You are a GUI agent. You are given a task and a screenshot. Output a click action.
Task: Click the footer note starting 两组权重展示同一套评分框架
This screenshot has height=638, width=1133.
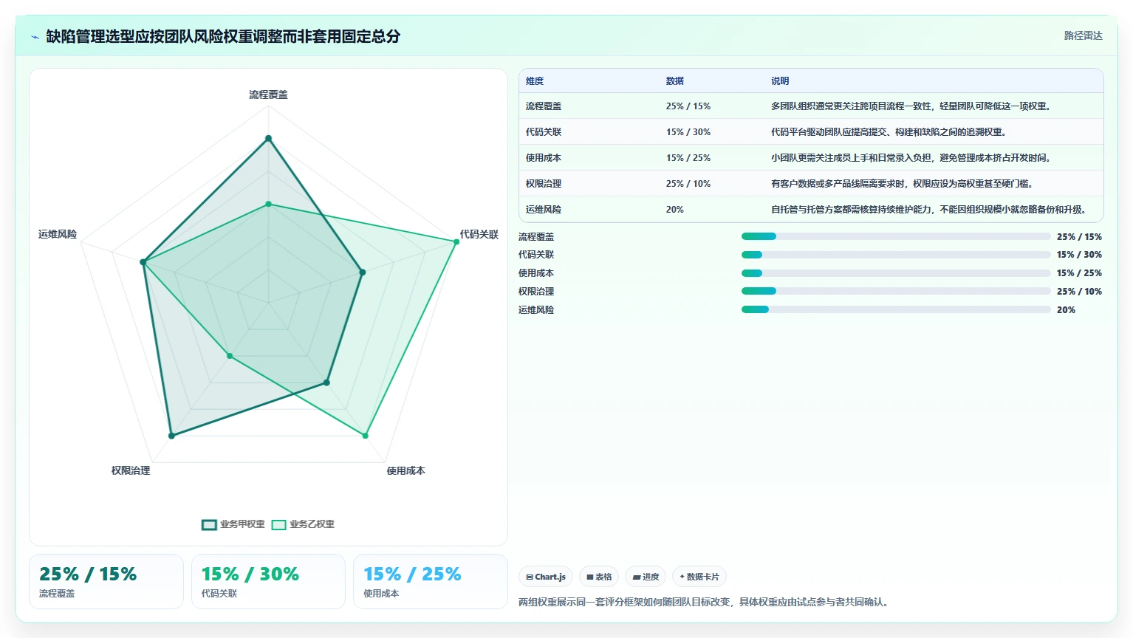pos(705,603)
